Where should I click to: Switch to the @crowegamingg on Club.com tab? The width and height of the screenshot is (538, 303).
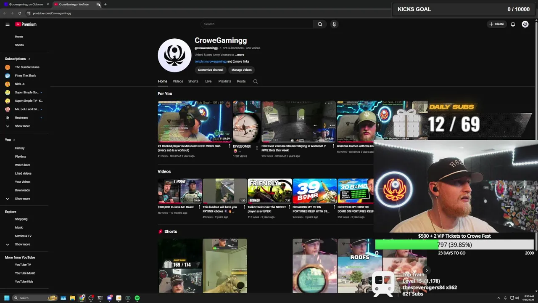25,4
